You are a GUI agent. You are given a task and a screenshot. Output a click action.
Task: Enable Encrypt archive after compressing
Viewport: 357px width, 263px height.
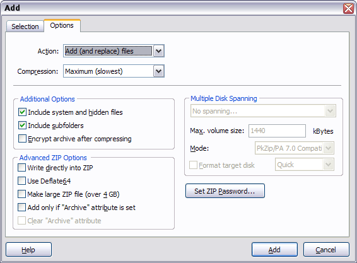tap(22, 139)
